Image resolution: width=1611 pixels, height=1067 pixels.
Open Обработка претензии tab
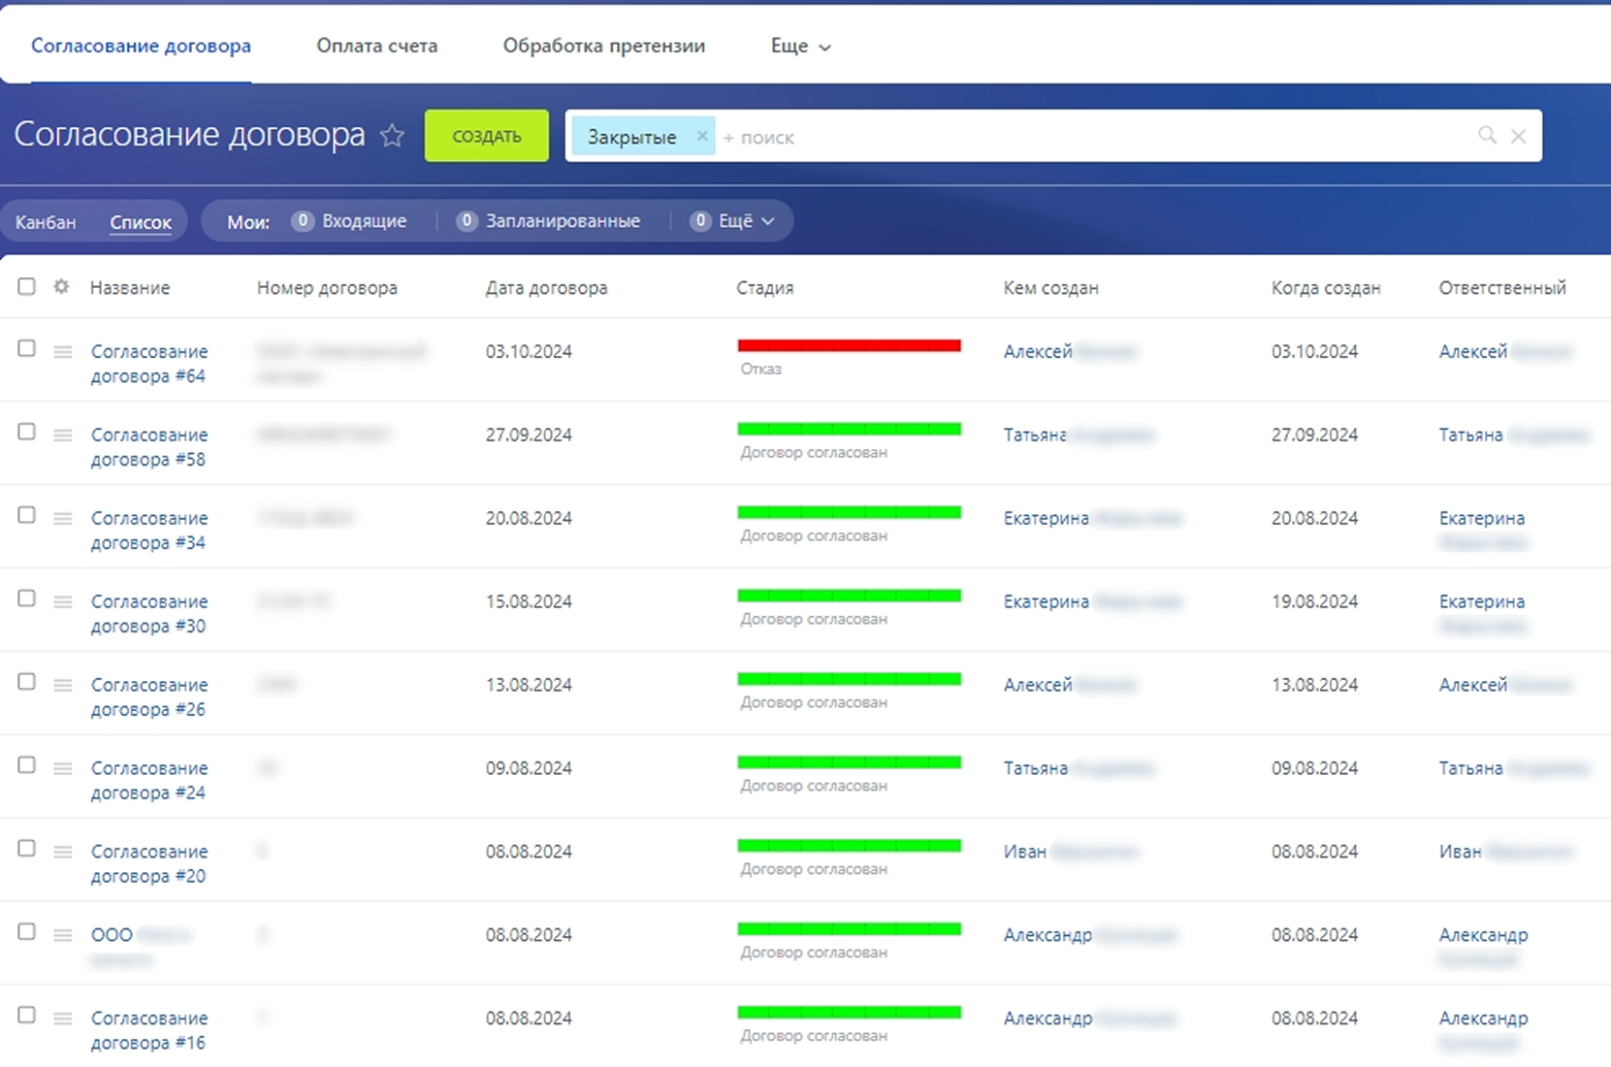(604, 46)
